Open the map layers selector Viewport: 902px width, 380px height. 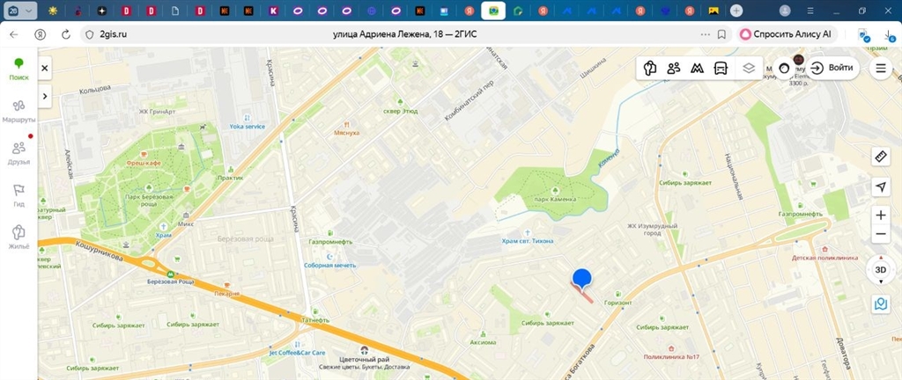pyautogui.click(x=748, y=68)
